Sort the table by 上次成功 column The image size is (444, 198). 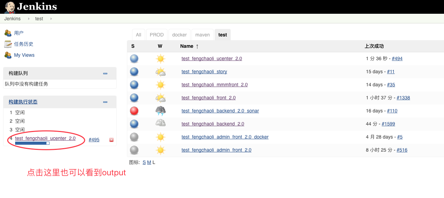(x=374, y=46)
